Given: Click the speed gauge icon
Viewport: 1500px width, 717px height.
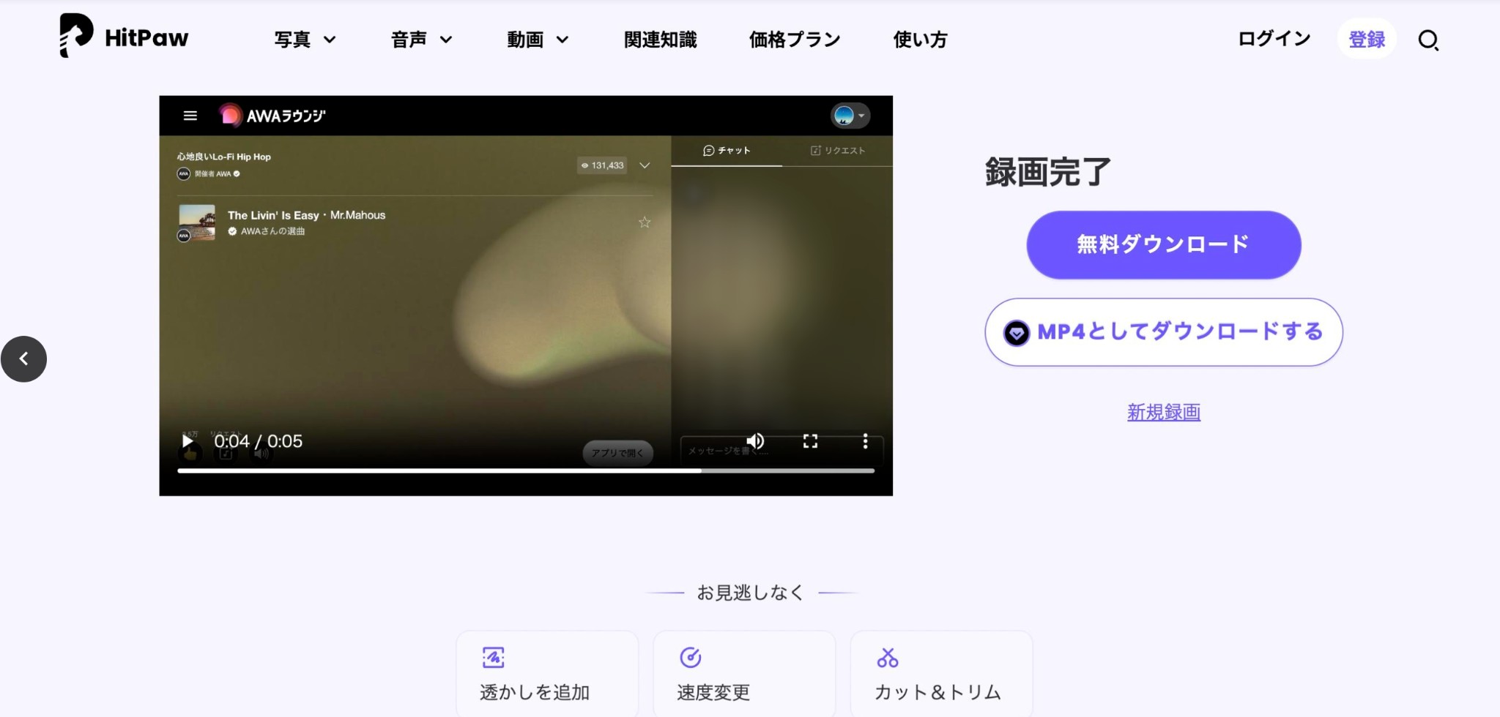Looking at the screenshot, I should 690,657.
